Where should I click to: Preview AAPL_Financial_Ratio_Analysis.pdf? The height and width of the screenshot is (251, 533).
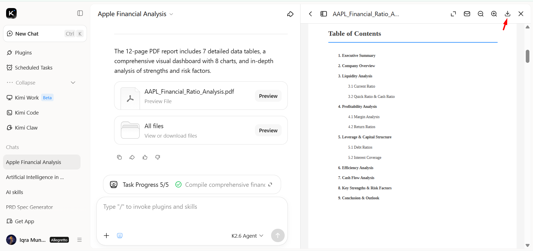point(268,96)
